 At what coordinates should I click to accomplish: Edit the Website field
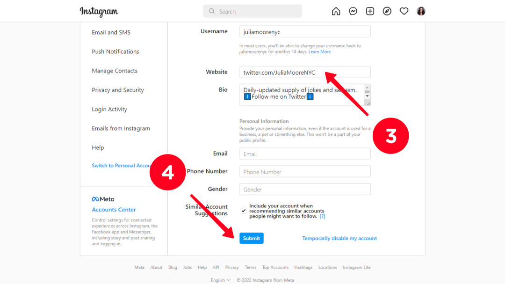click(305, 72)
